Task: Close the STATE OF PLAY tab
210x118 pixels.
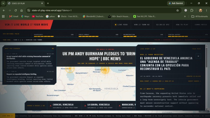Action: 42,3
